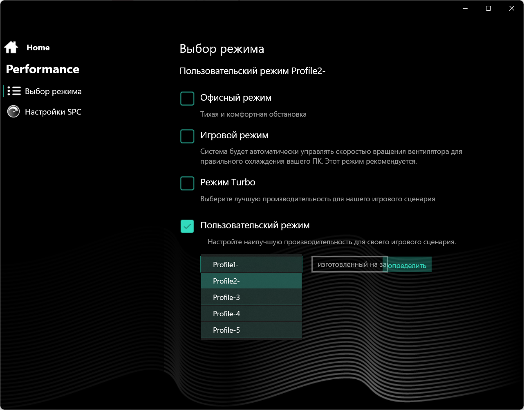Open Выбор режима sidebar item
Screen dimensions: 524x410
click(x=53, y=91)
